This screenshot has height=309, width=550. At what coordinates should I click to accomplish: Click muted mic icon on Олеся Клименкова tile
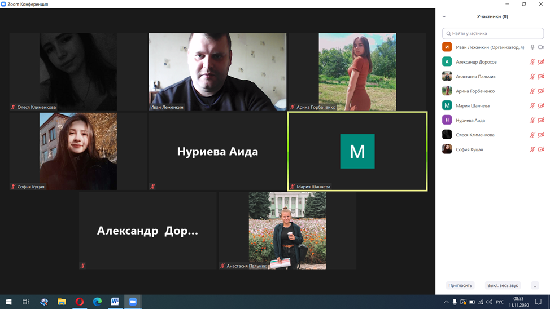pyautogui.click(x=14, y=107)
